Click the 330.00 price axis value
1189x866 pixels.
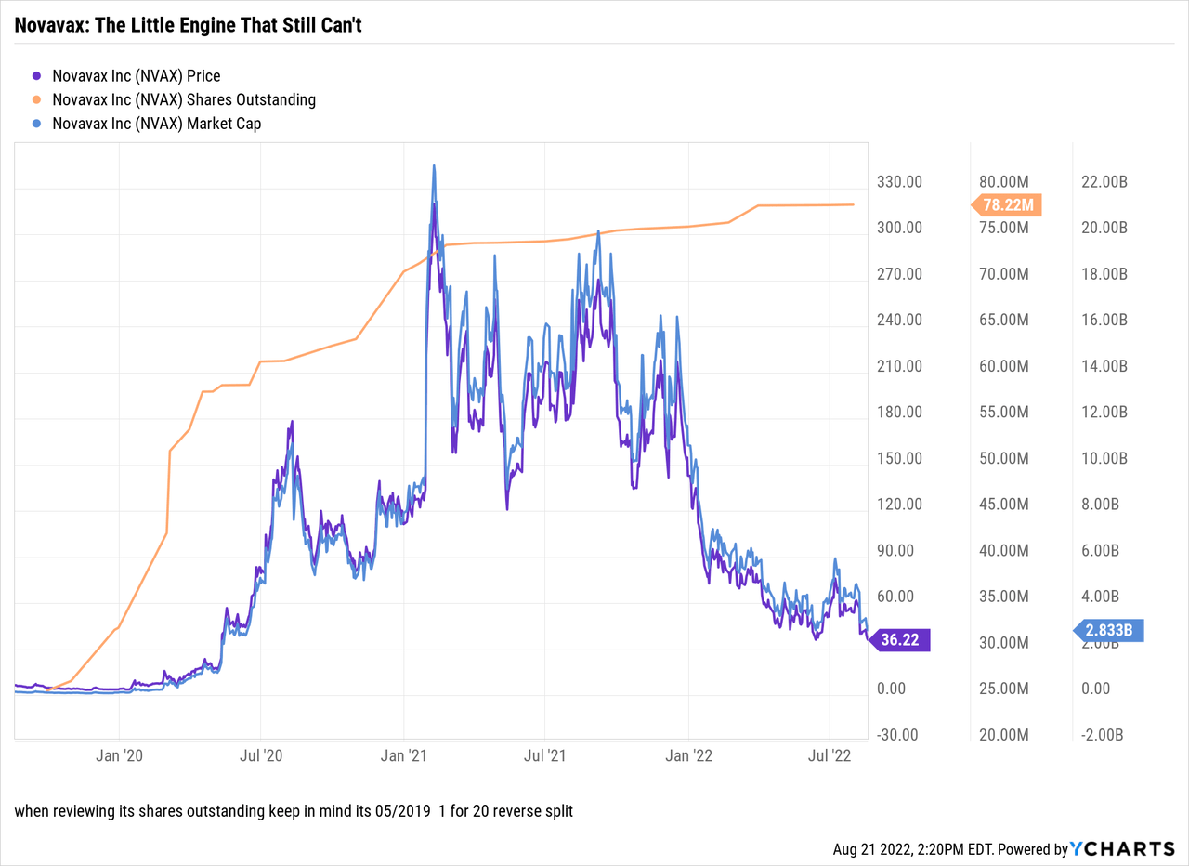pyautogui.click(x=900, y=182)
